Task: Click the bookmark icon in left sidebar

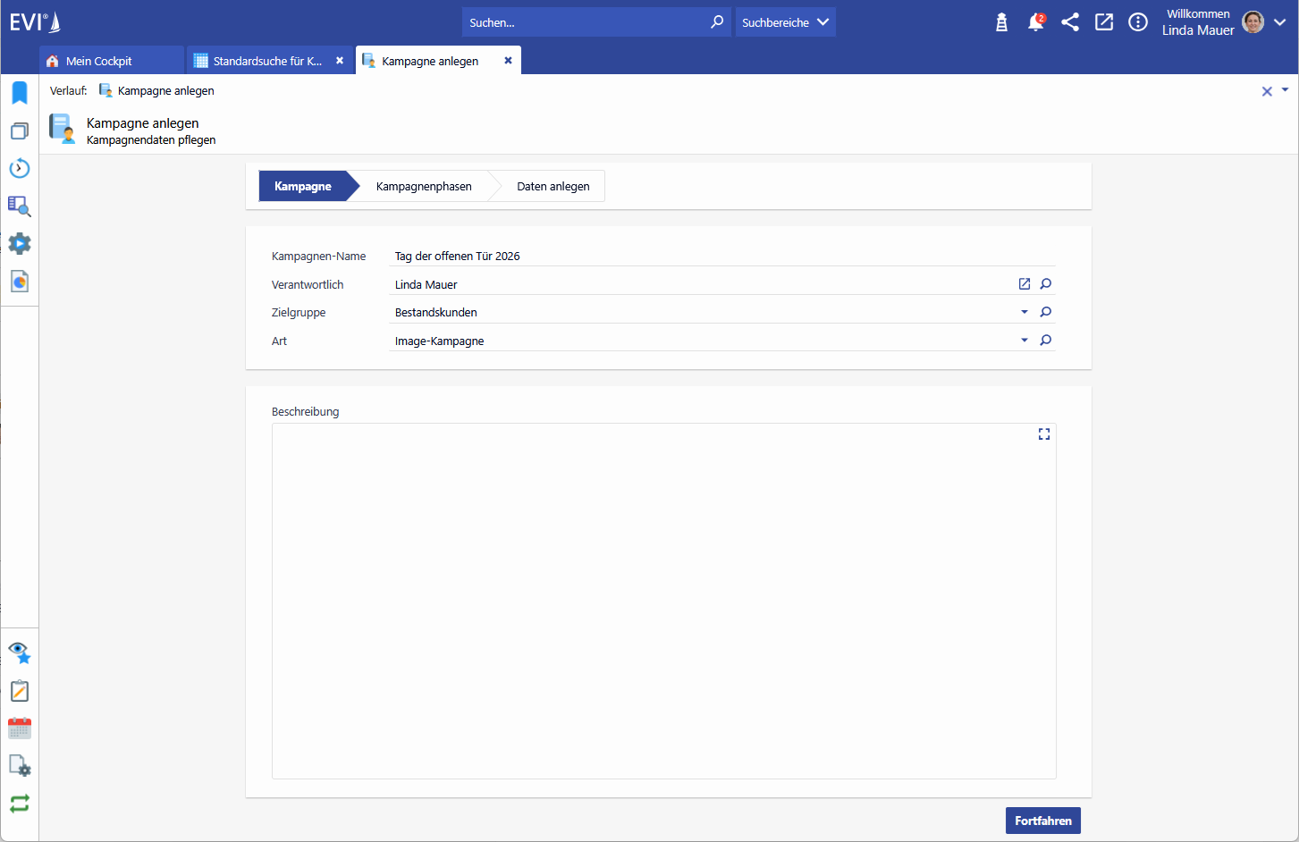Action: [x=20, y=93]
